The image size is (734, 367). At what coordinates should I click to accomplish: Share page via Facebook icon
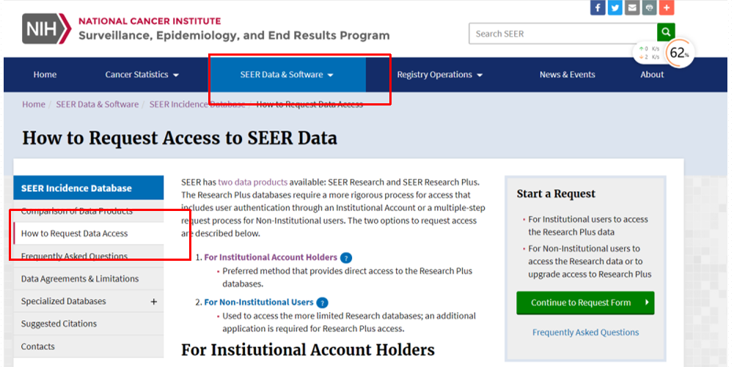click(598, 7)
